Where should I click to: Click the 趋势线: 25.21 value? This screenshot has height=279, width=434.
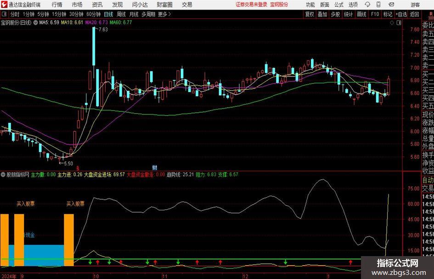click(x=180, y=175)
